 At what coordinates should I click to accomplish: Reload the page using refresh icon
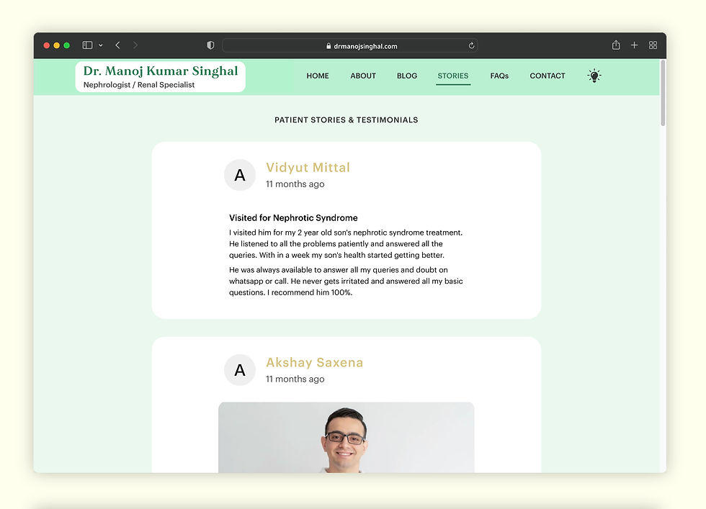471,45
